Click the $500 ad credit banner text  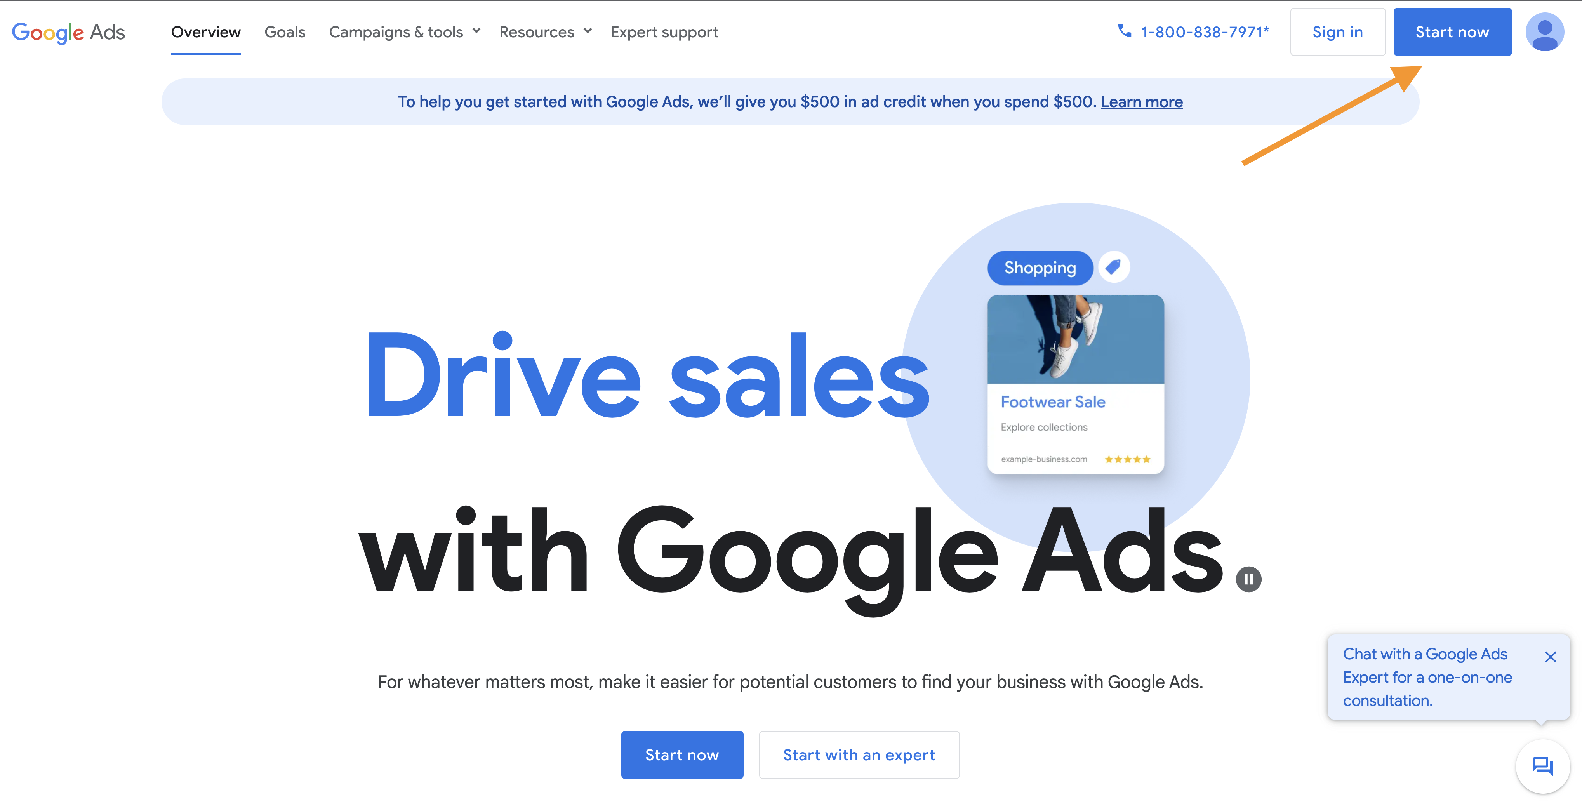747,102
